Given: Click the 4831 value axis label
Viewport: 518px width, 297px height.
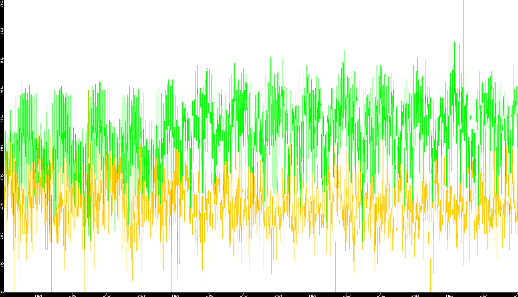Looking at the screenshot, I should 2,89.
